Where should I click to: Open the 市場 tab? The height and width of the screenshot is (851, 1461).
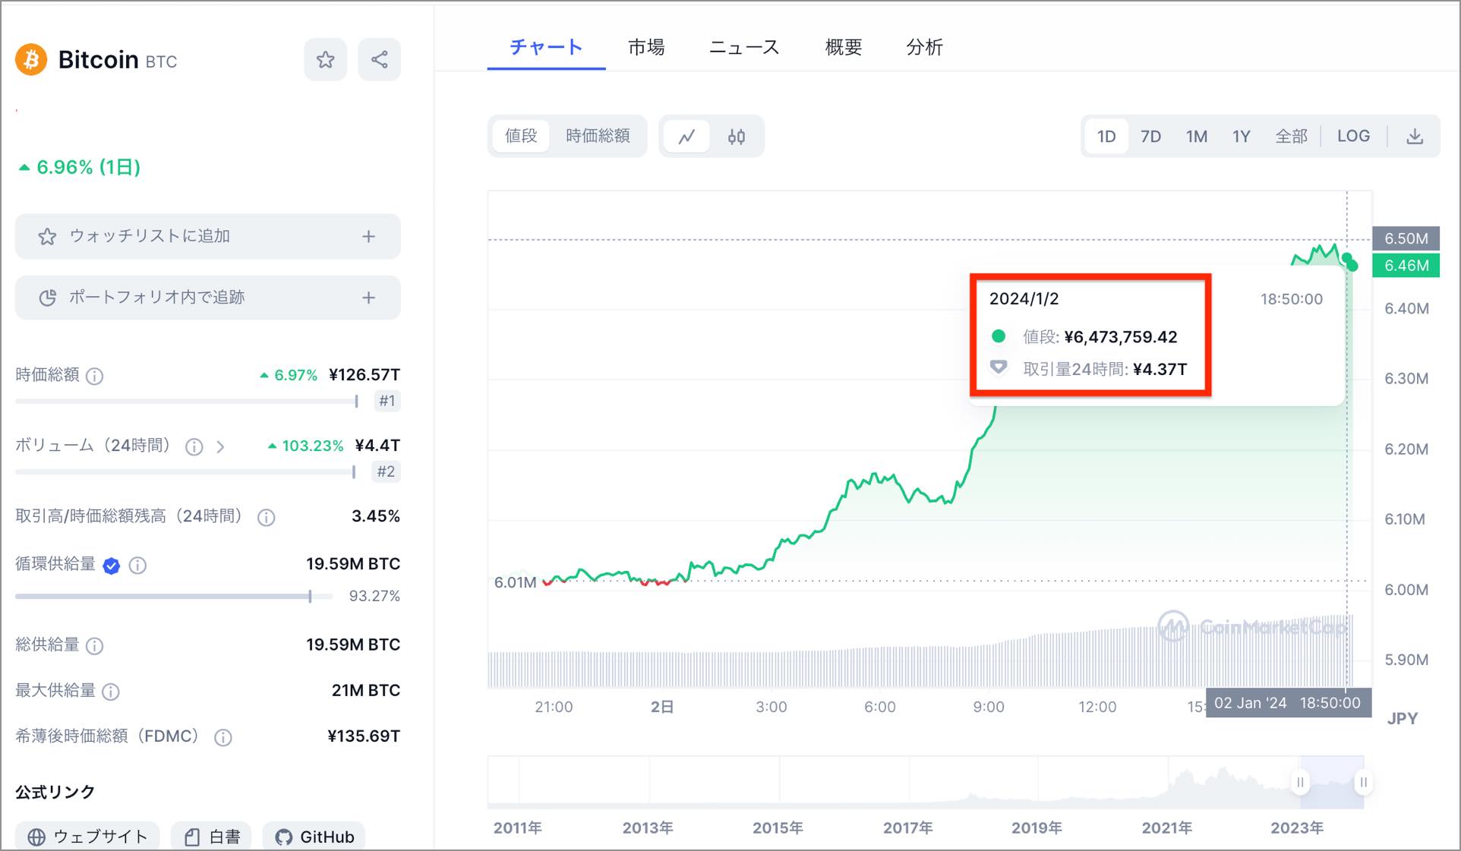coord(646,48)
